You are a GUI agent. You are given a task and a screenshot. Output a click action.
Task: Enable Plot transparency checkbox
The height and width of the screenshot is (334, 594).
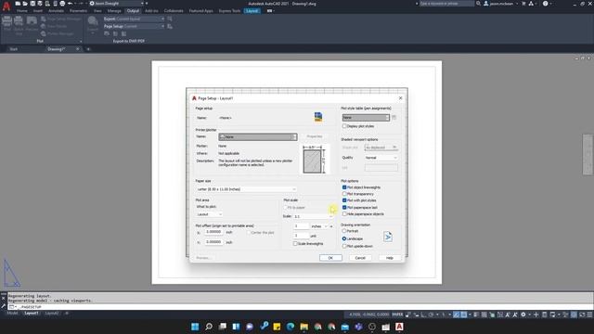pos(344,194)
